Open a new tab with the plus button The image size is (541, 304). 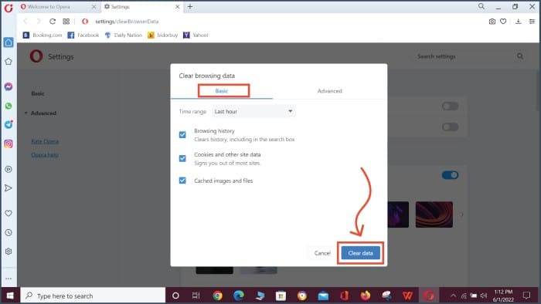pos(190,6)
